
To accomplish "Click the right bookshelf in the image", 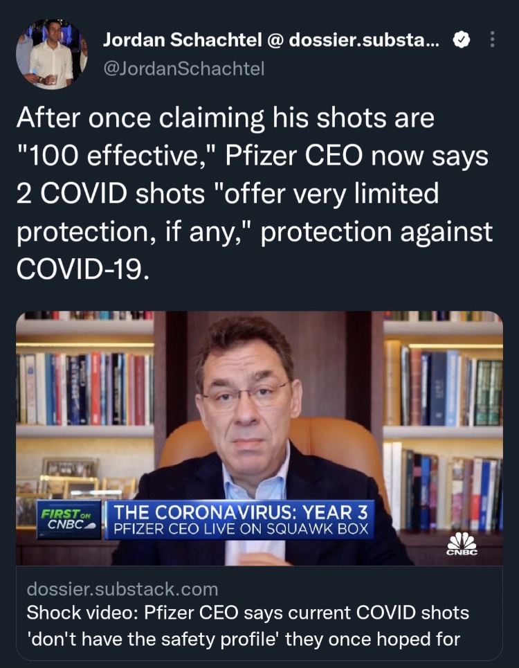I will 443,388.
